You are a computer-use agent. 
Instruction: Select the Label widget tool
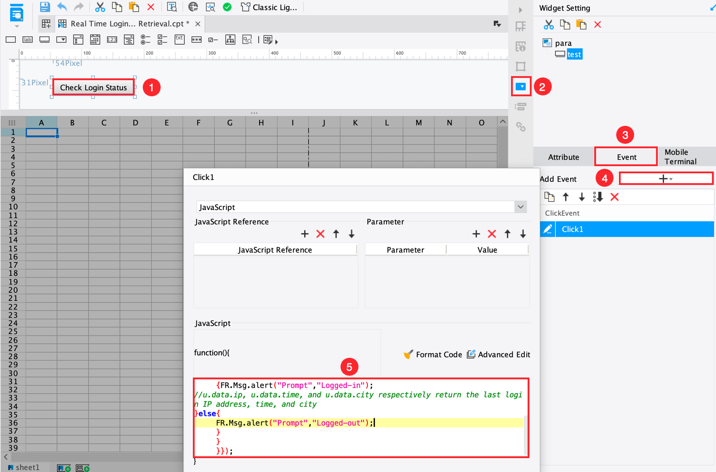point(27,39)
